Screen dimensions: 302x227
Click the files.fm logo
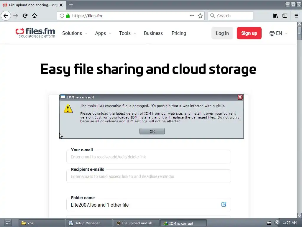pos(35,33)
